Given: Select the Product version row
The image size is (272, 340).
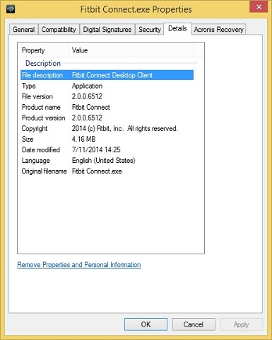Looking at the screenshot, I should click(x=107, y=118).
